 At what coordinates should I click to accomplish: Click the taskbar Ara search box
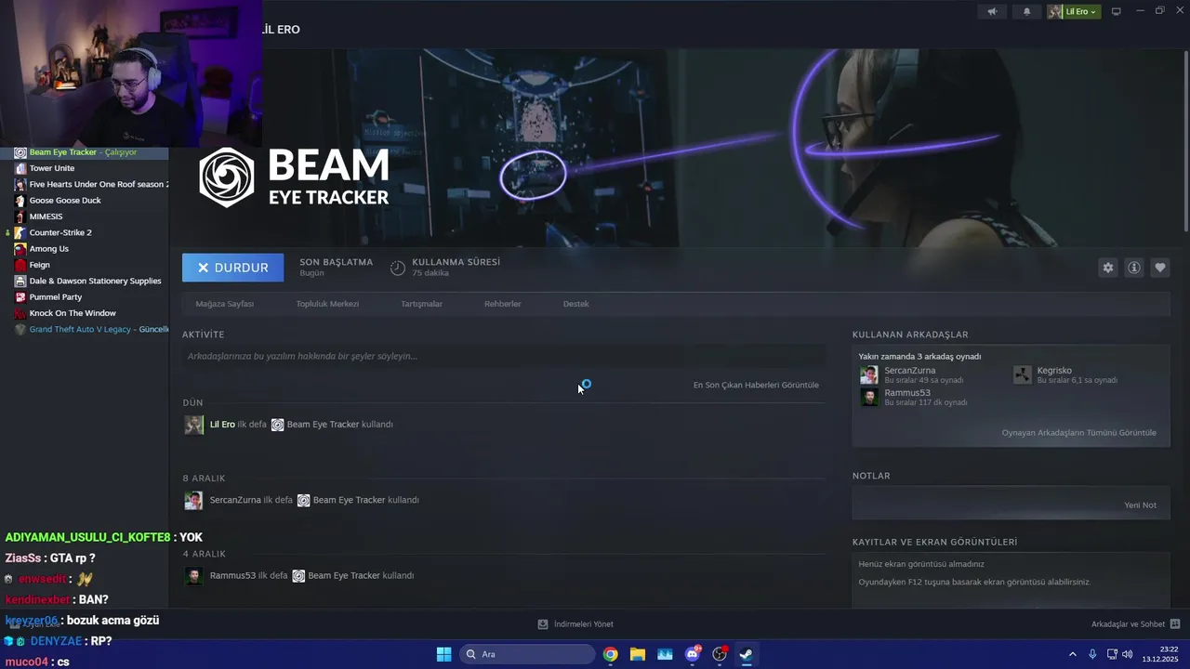[x=527, y=654]
